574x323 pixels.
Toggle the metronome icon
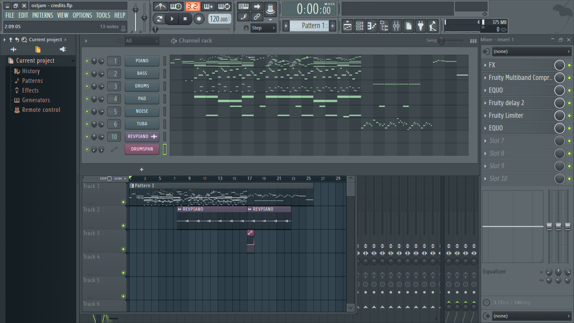(x=160, y=6)
